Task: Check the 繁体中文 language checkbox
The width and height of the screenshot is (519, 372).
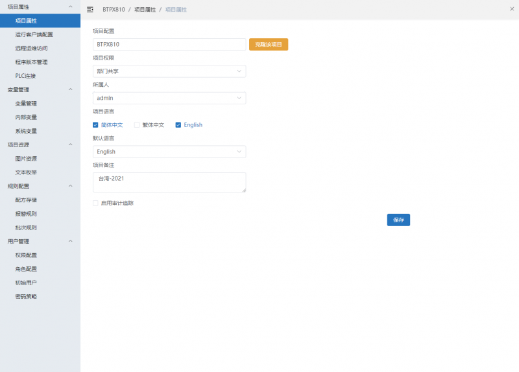Action: coord(137,125)
